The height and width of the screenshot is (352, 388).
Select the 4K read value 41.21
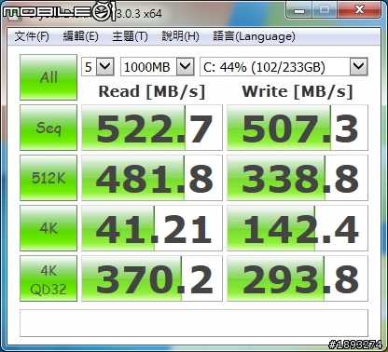pos(152,228)
